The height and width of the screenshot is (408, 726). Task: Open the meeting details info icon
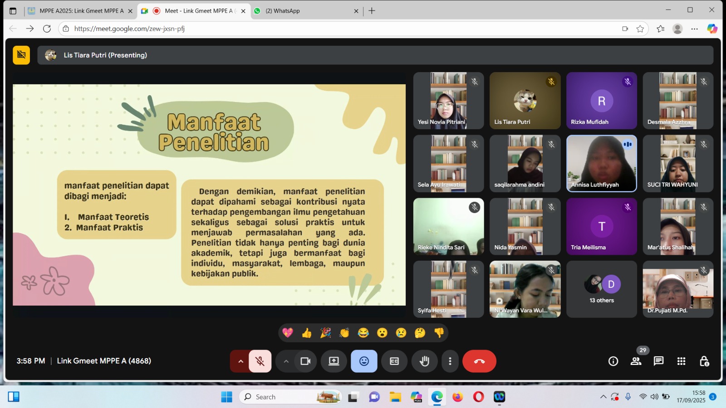(x=613, y=361)
